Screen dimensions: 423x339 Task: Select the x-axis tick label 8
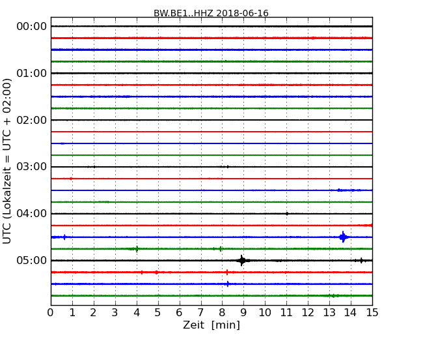[222, 313]
